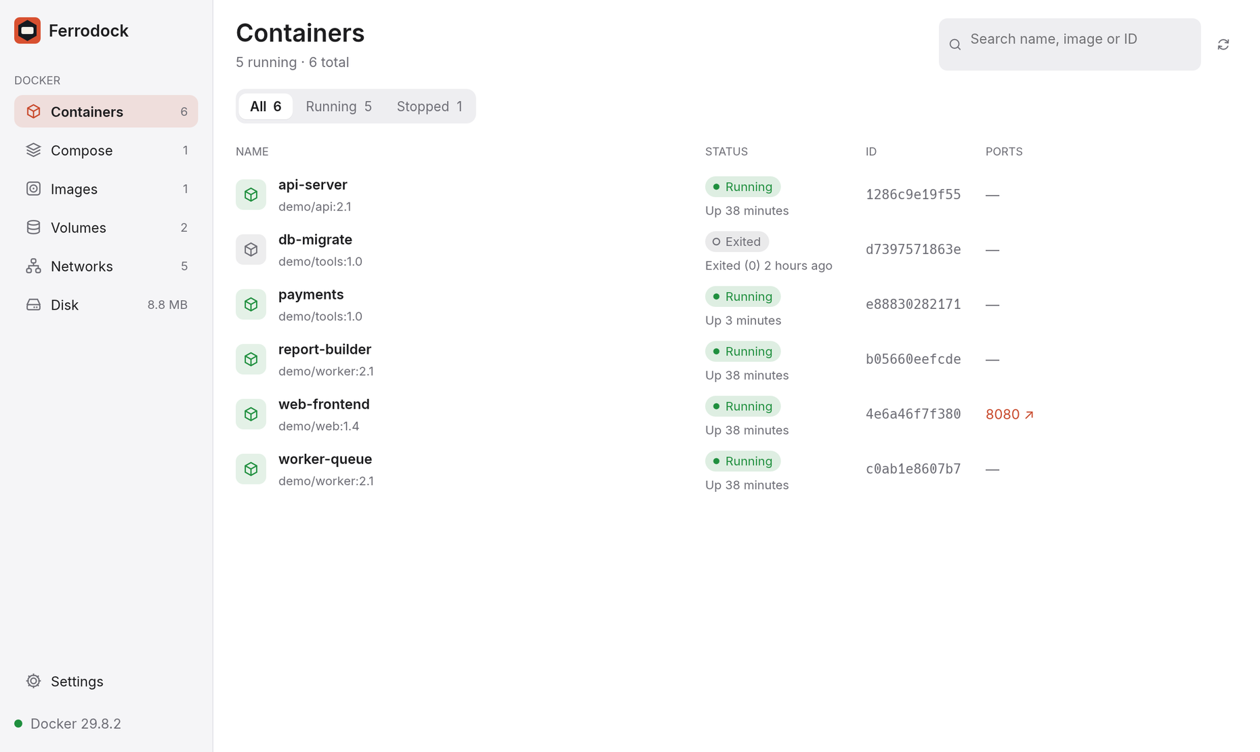Screen dimensions: 1260x752
Task: Open Compose via its layers icon
Action: pos(33,150)
